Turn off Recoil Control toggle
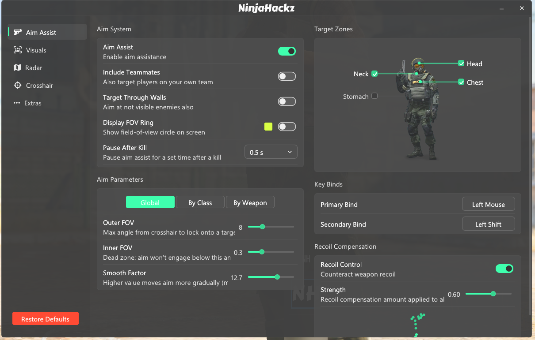 [504, 269]
